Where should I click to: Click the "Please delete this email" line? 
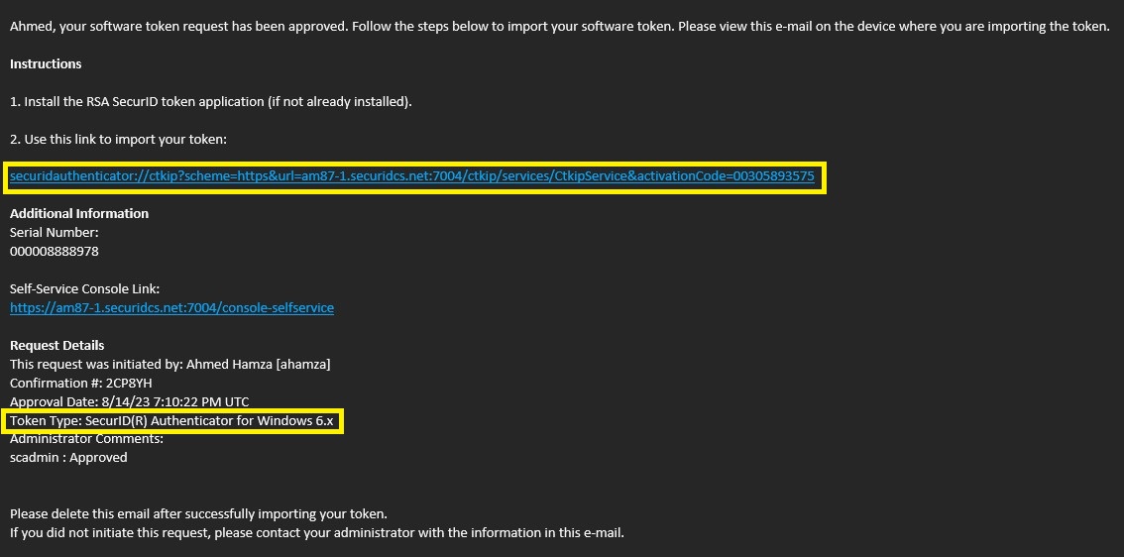[198, 513]
